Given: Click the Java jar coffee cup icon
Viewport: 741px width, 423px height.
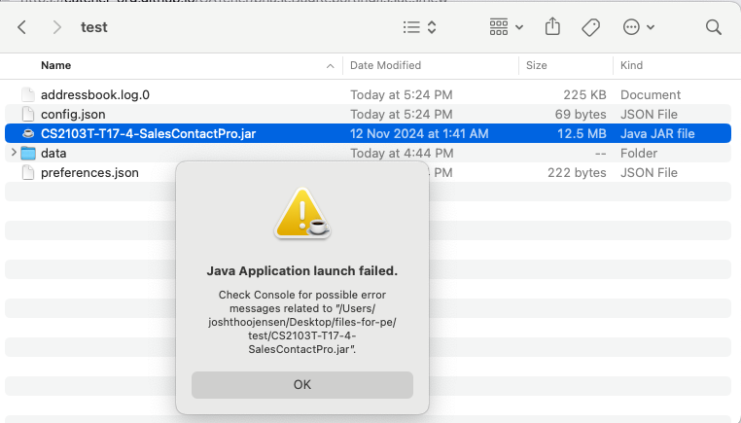Looking at the screenshot, I should (28, 134).
